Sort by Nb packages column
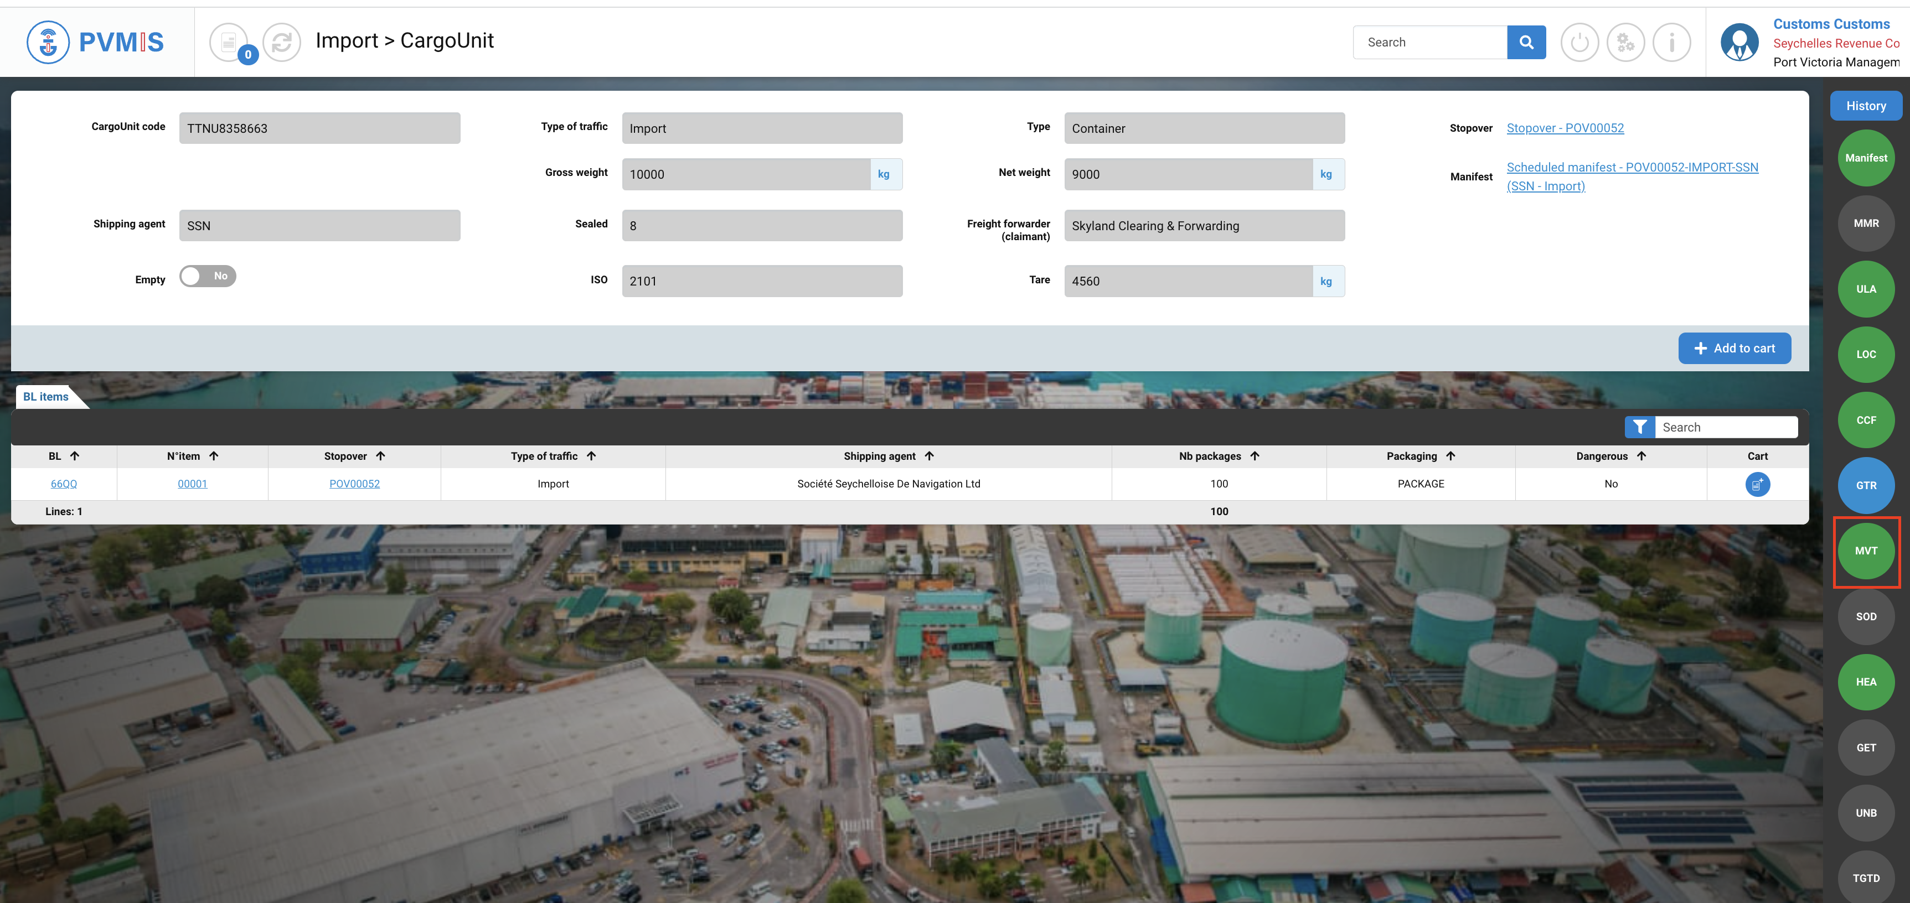Viewport: 1910px width, 903px height. pyautogui.click(x=1255, y=456)
